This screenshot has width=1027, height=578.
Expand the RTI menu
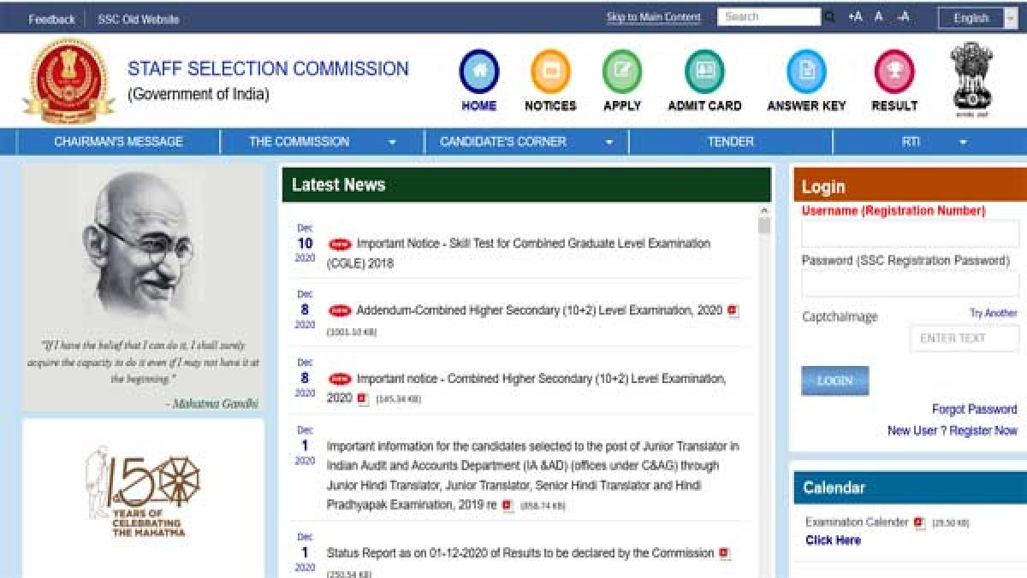pyautogui.click(x=963, y=142)
